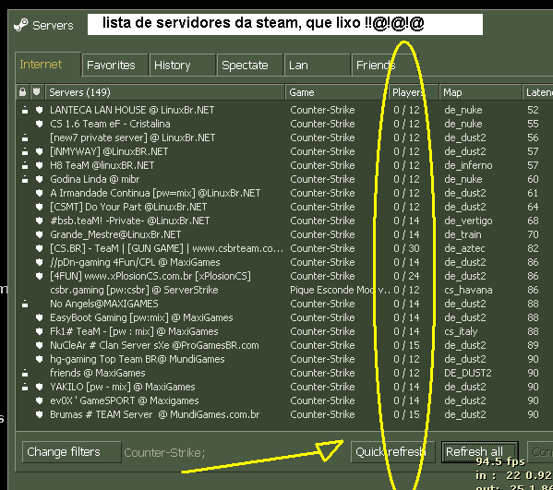Click shield icon on CS 1.6 Team eF row
This screenshot has width=553, height=490.
[39, 124]
